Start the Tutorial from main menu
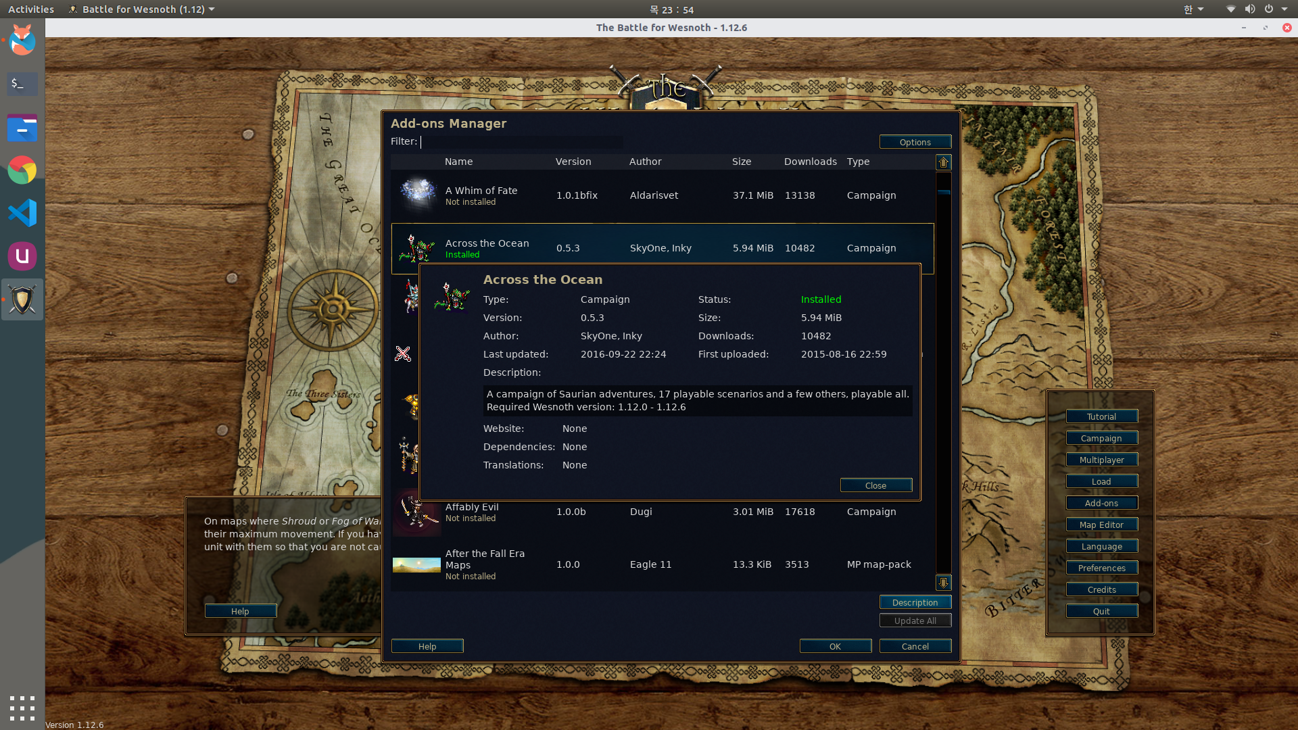 pyautogui.click(x=1101, y=416)
